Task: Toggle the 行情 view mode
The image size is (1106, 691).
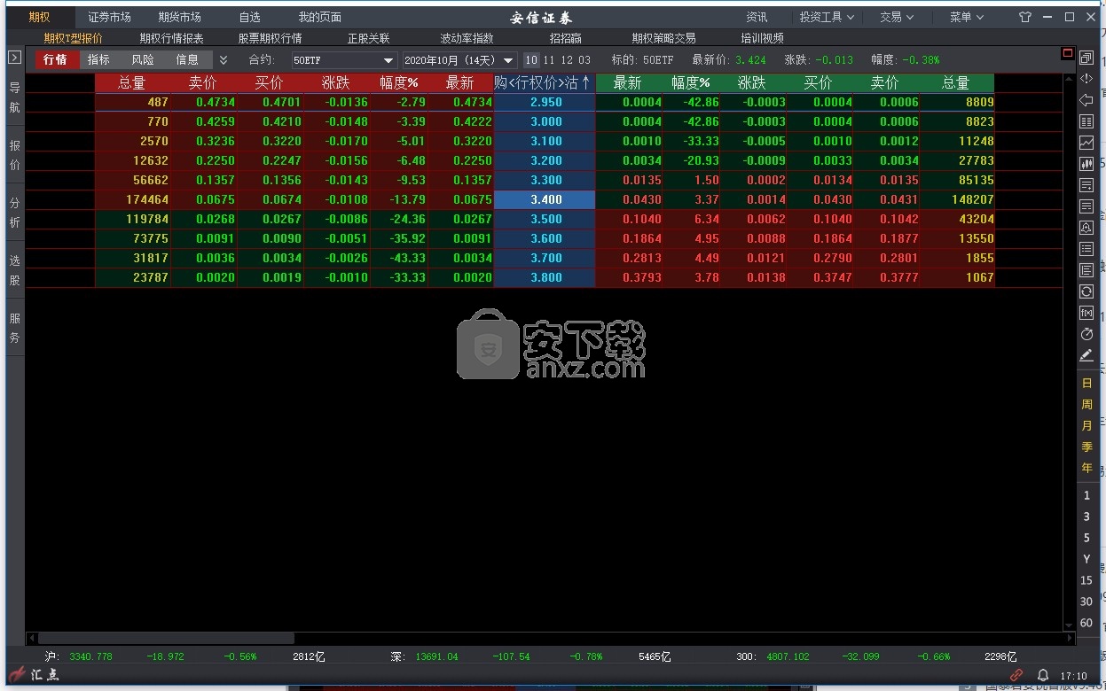Action: (x=55, y=59)
